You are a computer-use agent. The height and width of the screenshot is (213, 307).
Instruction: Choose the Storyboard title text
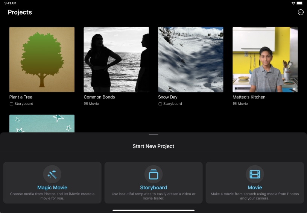tap(153, 187)
